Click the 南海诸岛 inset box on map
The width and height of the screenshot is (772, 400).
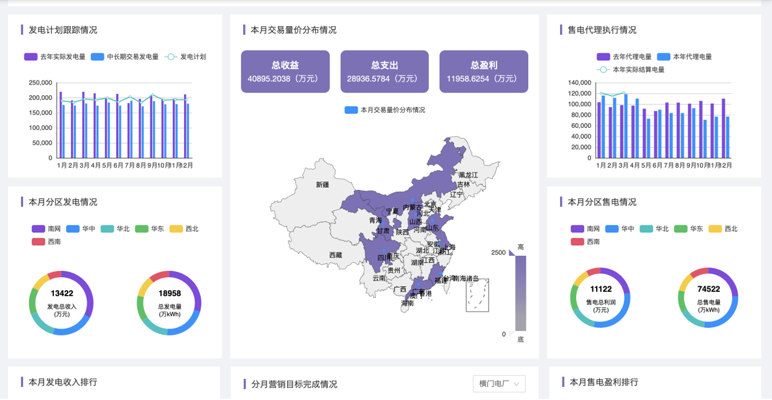[x=477, y=295]
